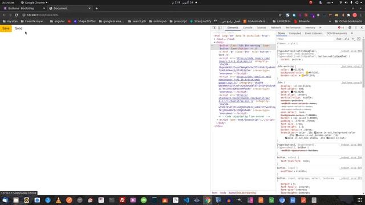365x205 pixels.
Task: Toggle the device toolbar icon in DevTools
Action: (220, 28)
